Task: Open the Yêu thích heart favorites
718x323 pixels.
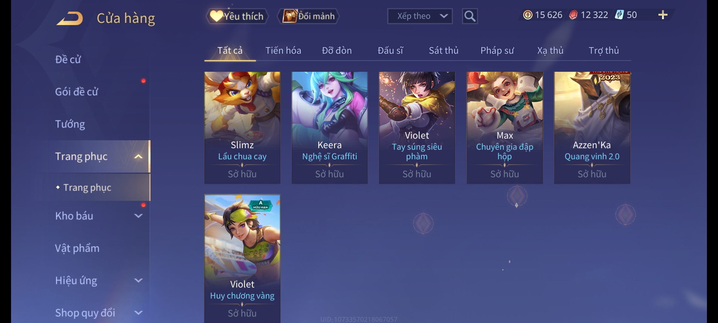Action: pyautogui.click(x=237, y=16)
